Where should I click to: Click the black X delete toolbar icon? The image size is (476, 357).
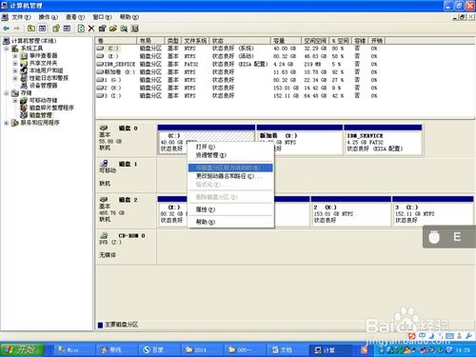click(x=91, y=29)
